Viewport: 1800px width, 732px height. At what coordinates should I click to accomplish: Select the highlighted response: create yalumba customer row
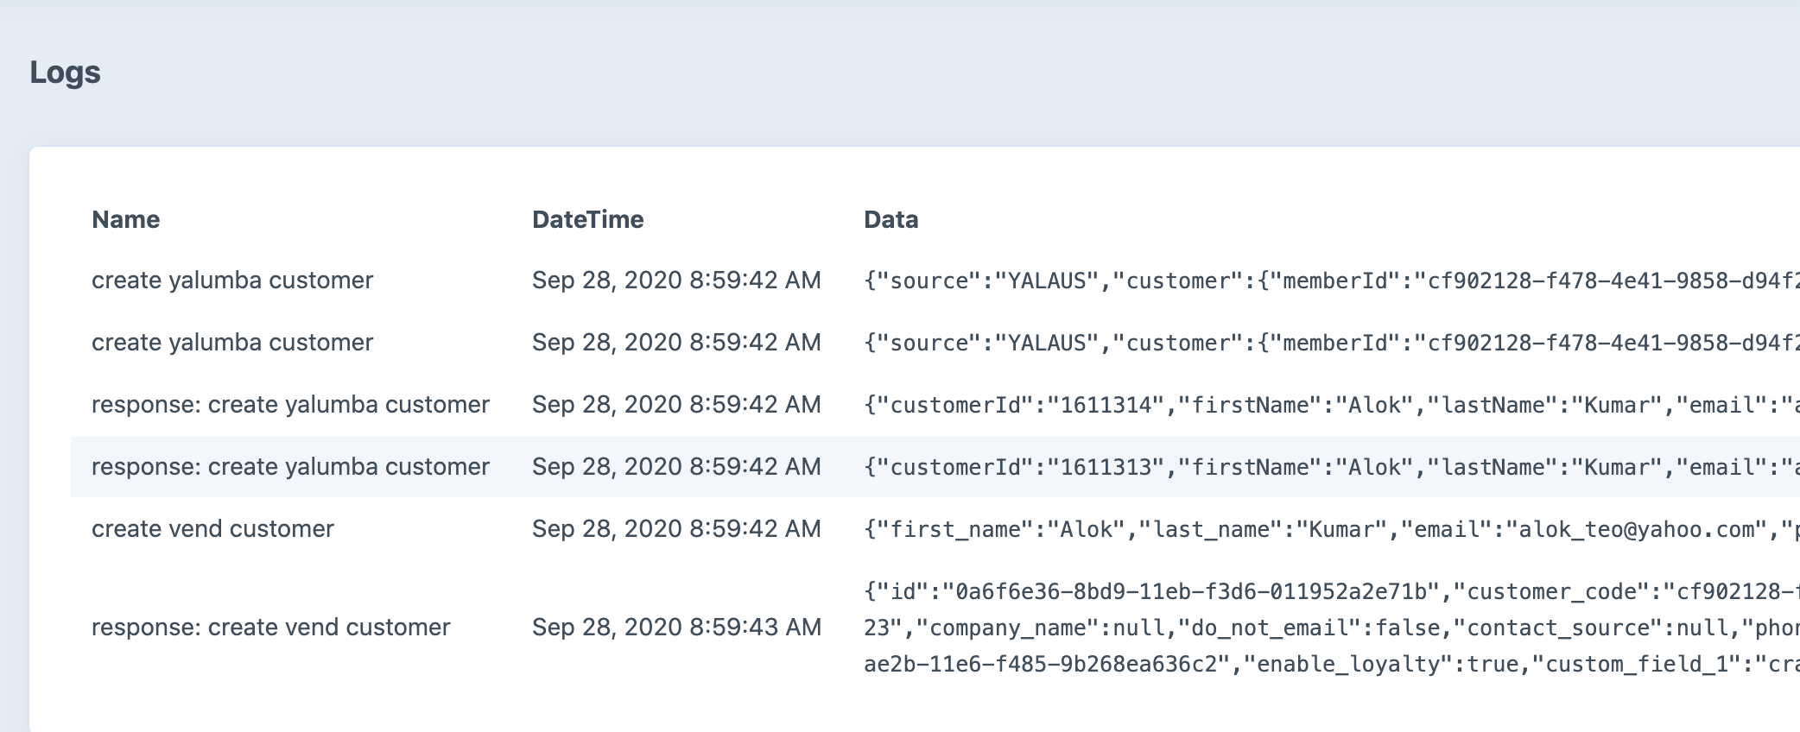pos(291,466)
